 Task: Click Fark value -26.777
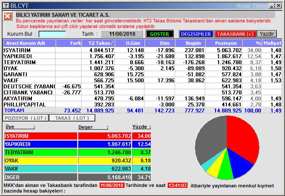pos(72,92)
